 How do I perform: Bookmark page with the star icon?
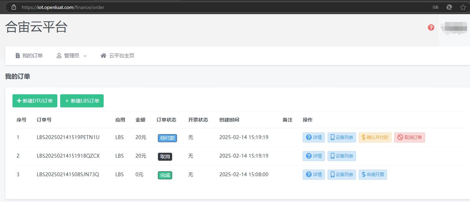coord(463,7)
